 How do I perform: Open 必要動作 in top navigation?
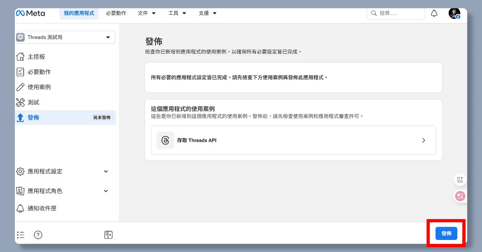(116, 13)
